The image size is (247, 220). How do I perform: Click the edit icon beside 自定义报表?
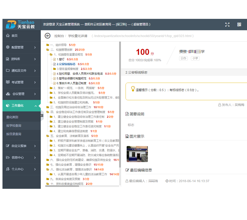[7, 146]
